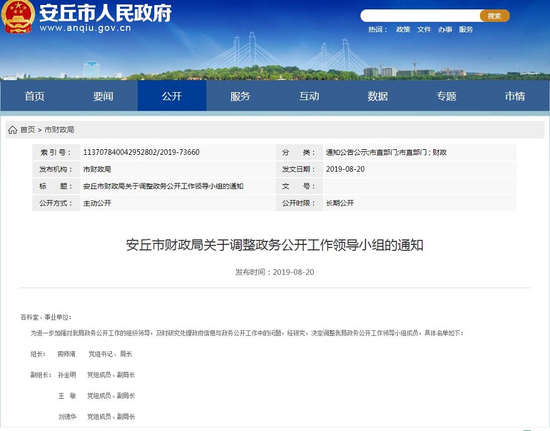Open the 服务 navigation tab
Viewport: 550px width, 431px height.
tap(241, 96)
